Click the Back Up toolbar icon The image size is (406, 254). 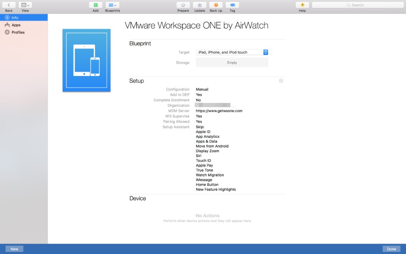coord(216,5)
